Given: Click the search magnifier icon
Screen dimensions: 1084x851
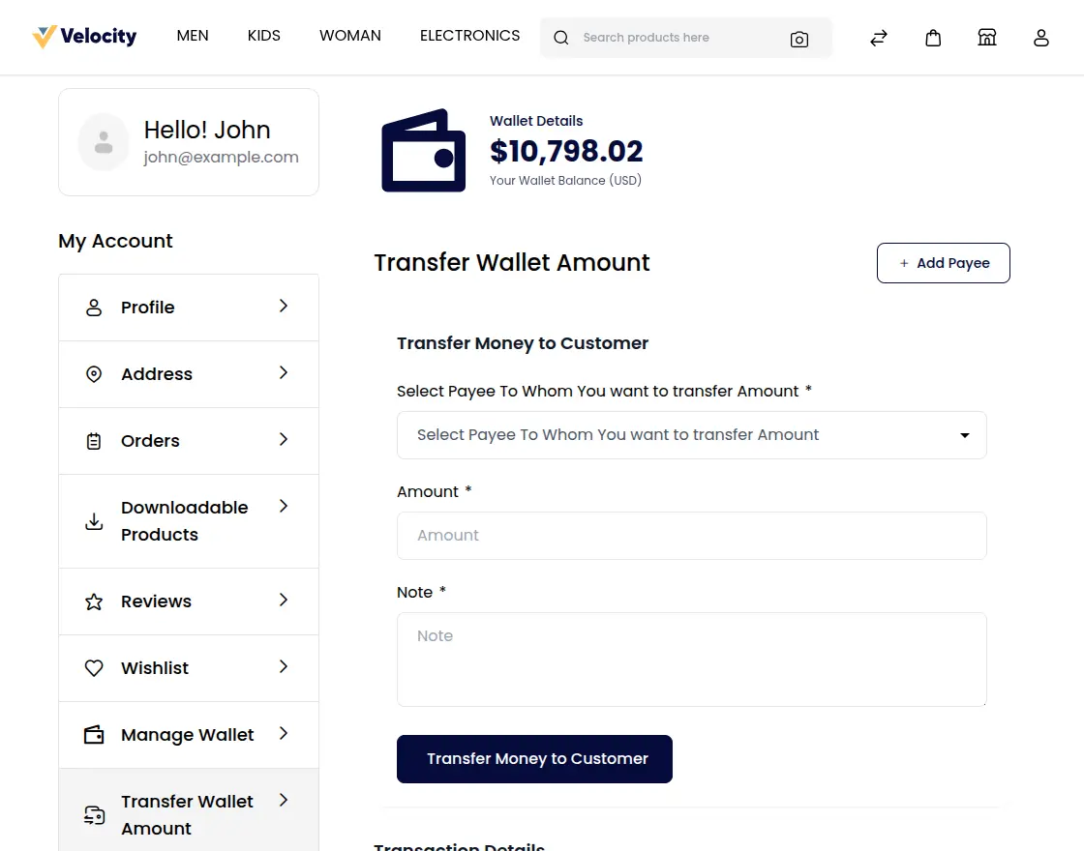Looking at the screenshot, I should point(561,38).
